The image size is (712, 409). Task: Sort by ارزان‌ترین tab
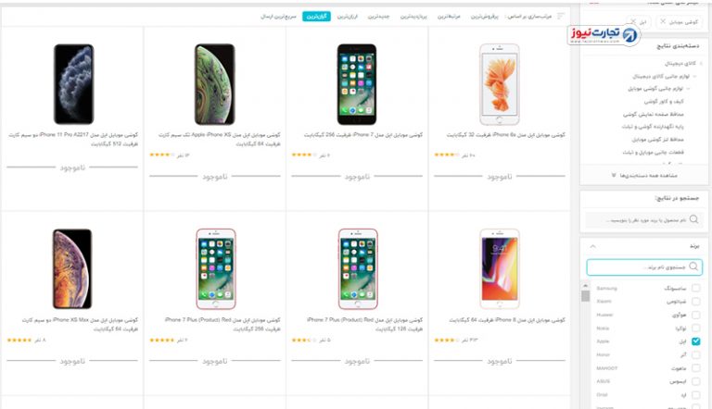pos(348,17)
